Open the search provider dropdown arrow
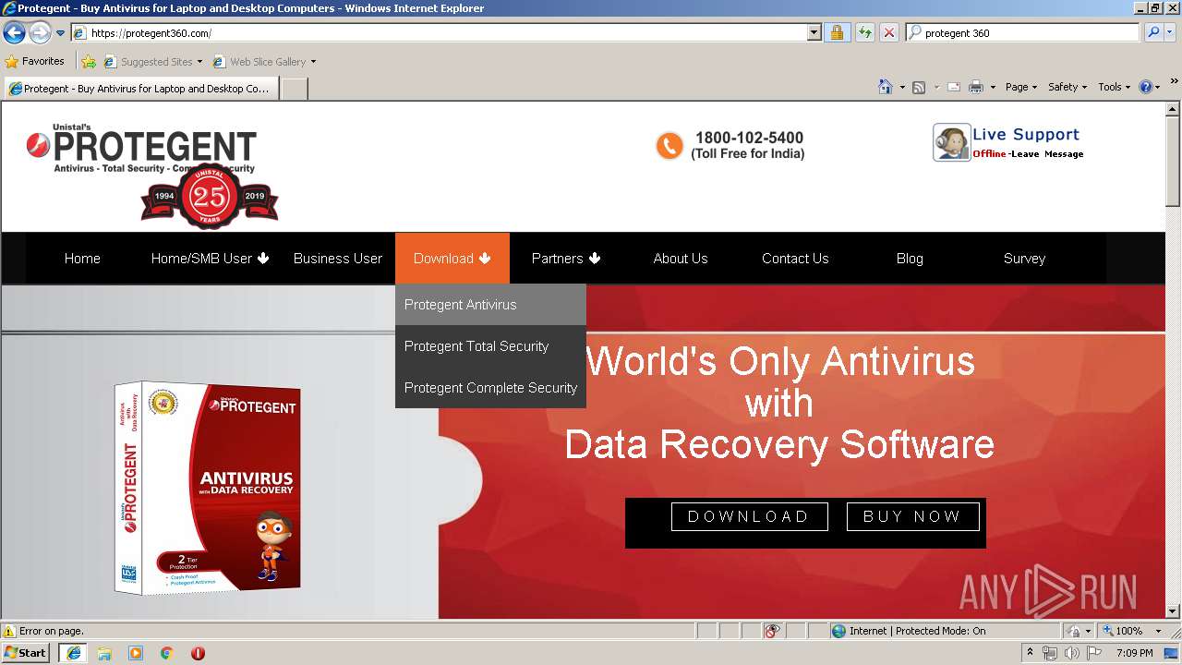Image resolution: width=1182 pixels, height=665 pixels. click(1170, 32)
